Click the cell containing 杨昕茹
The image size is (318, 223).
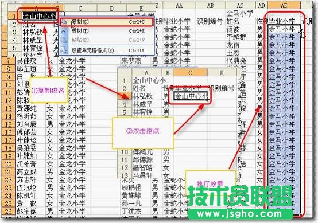coord(30,116)
